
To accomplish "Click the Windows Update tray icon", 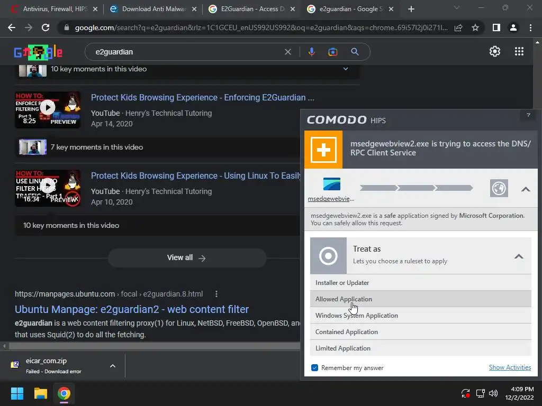I will (x=465, y=393).
